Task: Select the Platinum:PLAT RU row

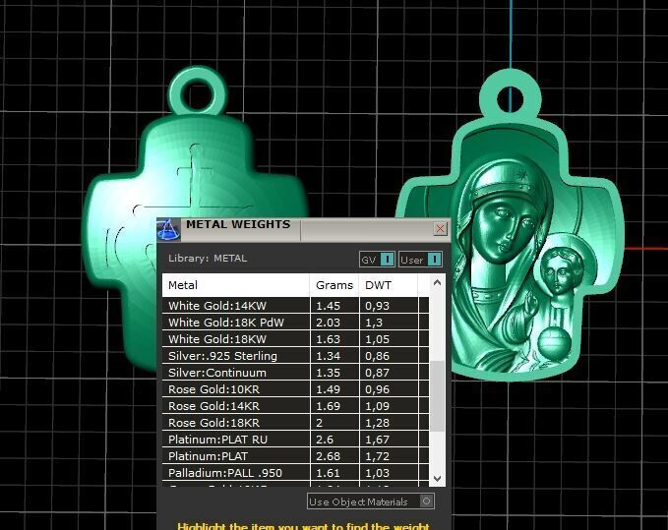Action: 295,440
